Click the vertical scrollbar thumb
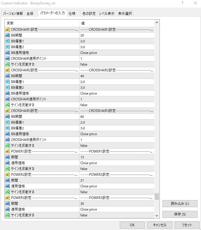The width and height of the screenshot is (201, 230). (157, 197)
